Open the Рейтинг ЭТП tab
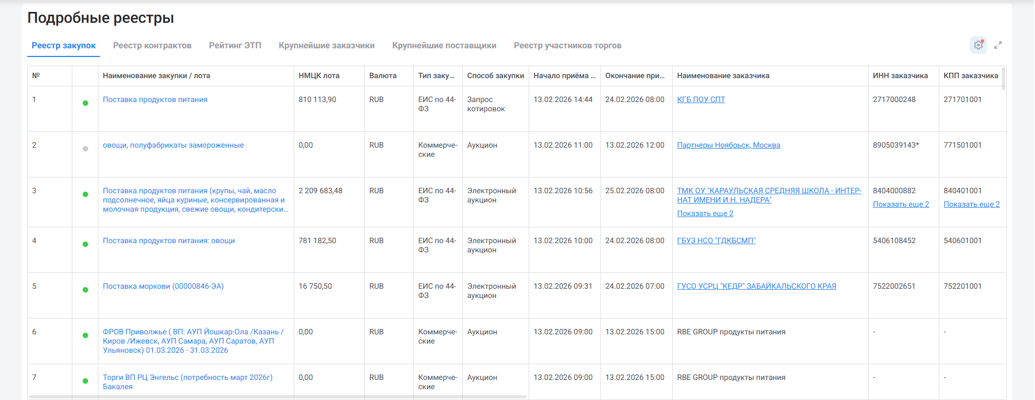The height and width of the screenshot is (400, 1035). 235,46
